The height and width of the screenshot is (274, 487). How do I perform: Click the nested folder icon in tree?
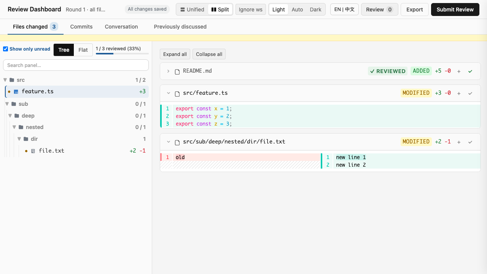[x=21, y=127]
